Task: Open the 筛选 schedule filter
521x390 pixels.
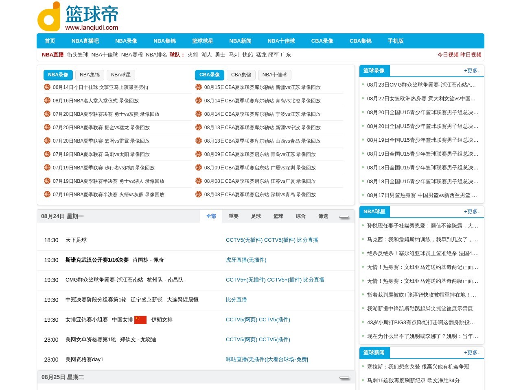Action: pyautogui.click(x=323, y=216)
